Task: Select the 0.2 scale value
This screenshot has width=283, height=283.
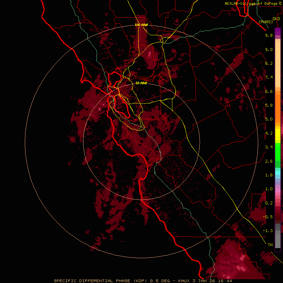Action: coord(269,203)
